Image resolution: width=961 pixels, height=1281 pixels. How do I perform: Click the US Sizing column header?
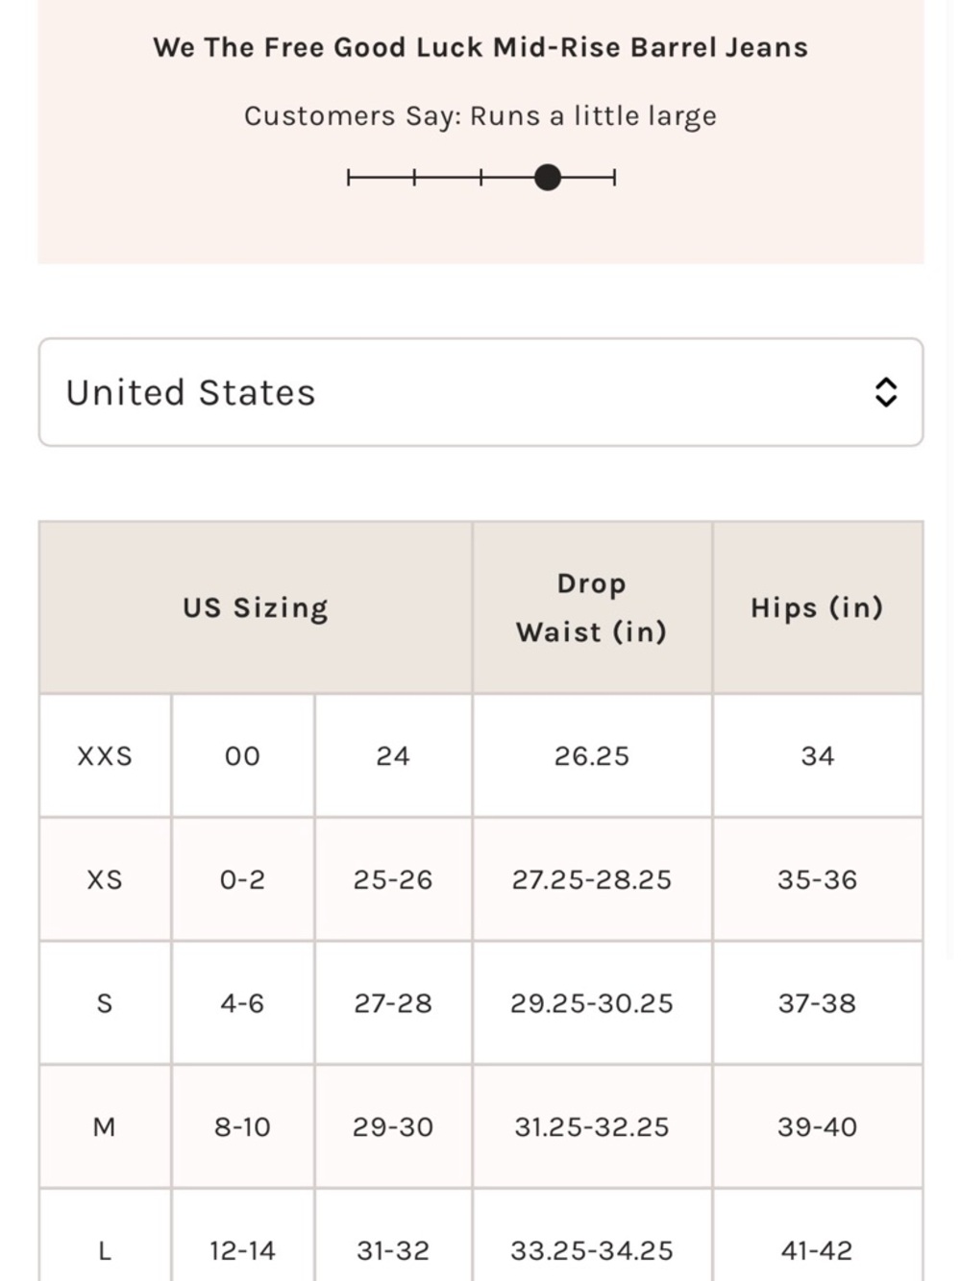point(256,607)
